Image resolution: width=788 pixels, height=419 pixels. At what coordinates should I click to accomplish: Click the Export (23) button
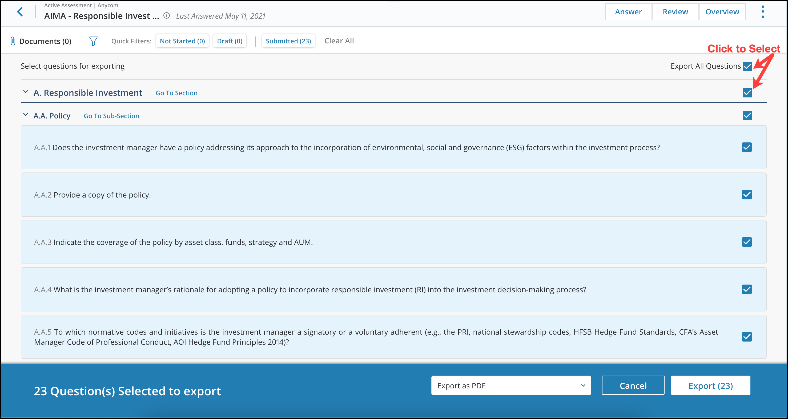[710, 385]
